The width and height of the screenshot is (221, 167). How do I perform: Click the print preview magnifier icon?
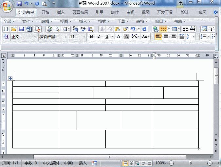coord(57,29)
